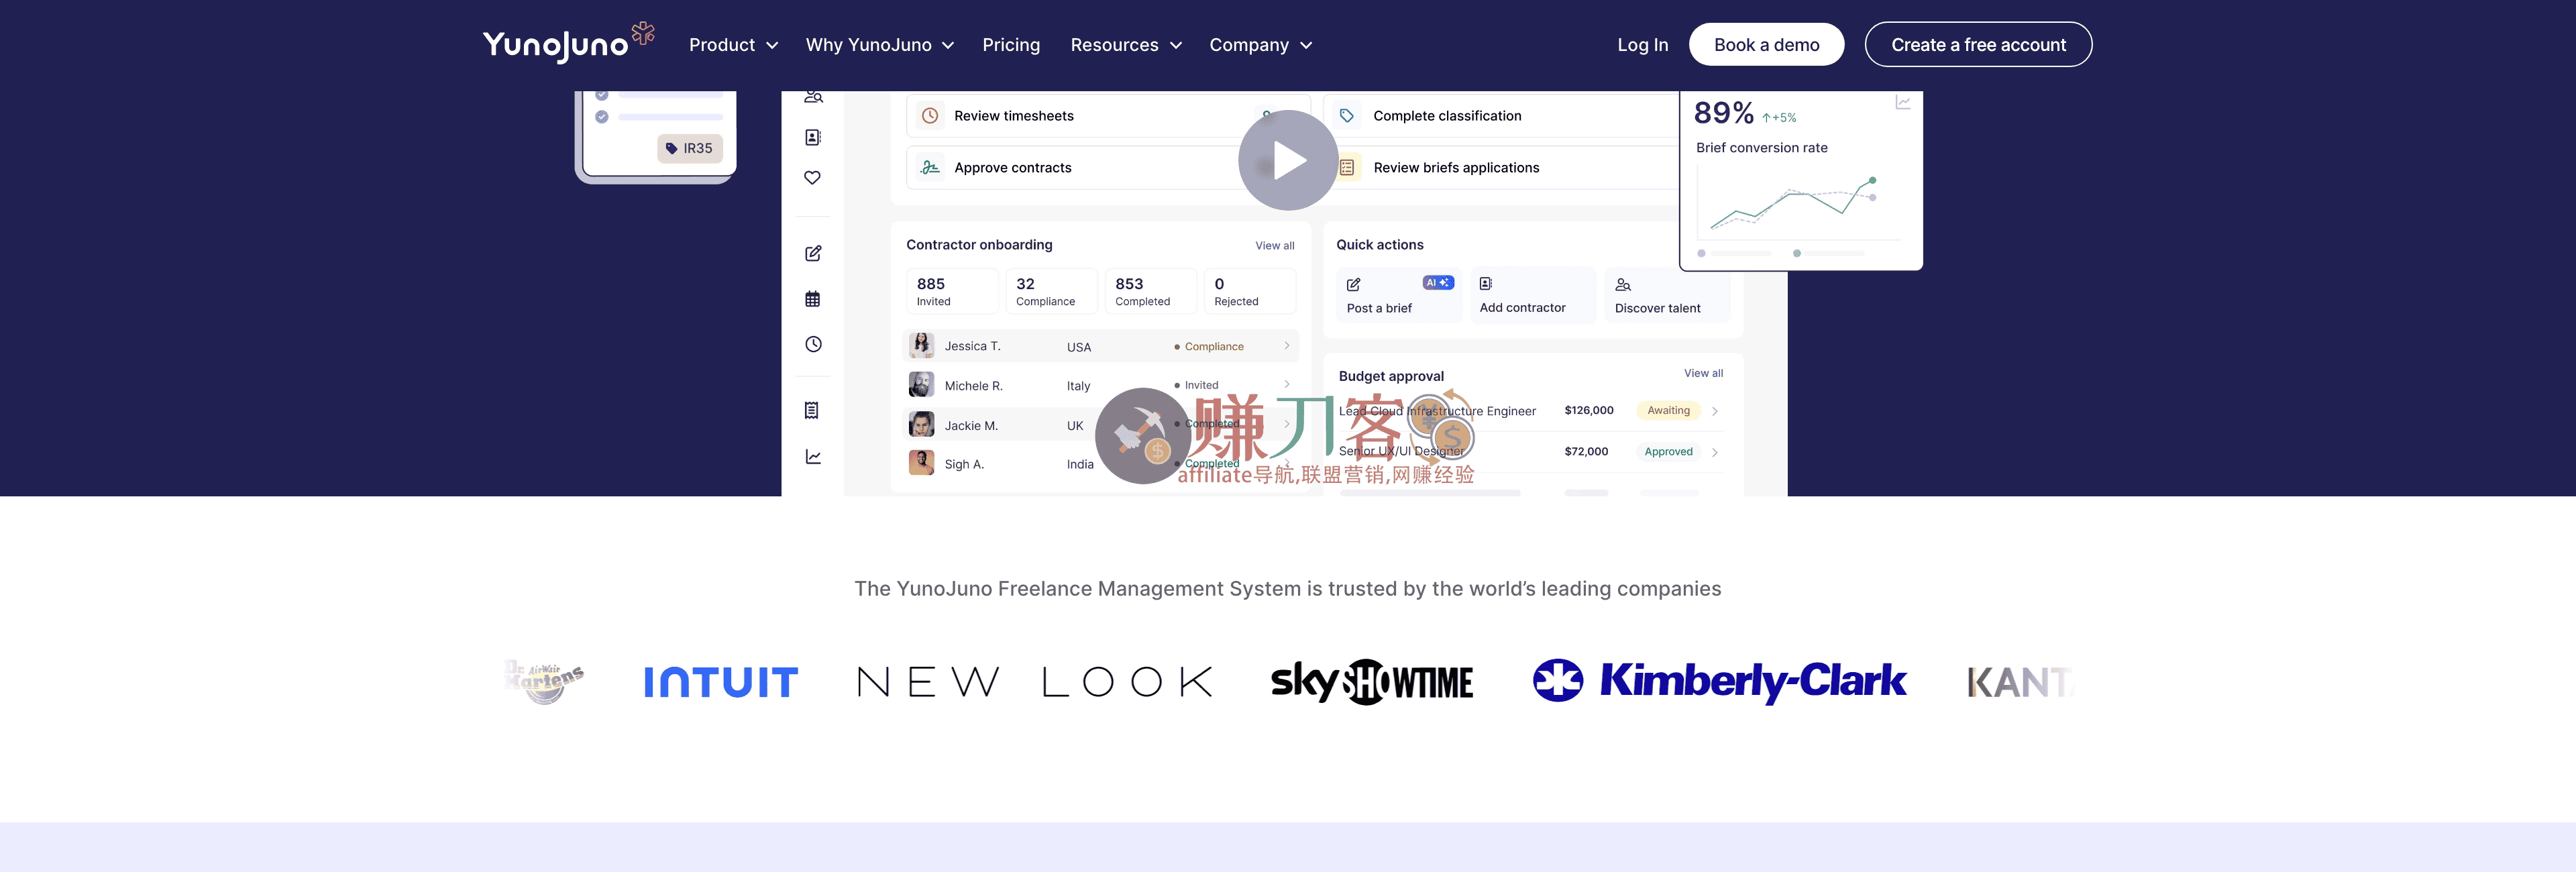Screen dimensions: 2576x872
Task: Click View all in Contractor onboarding
Action: pos(1275,246)
